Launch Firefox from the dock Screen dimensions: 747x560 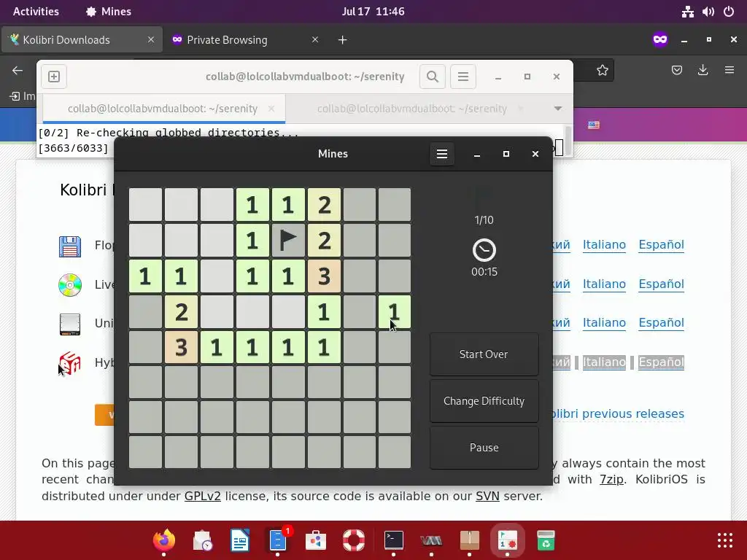(x=164, y=540)
